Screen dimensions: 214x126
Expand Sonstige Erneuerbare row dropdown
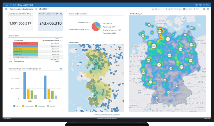(x=29, y=57)
